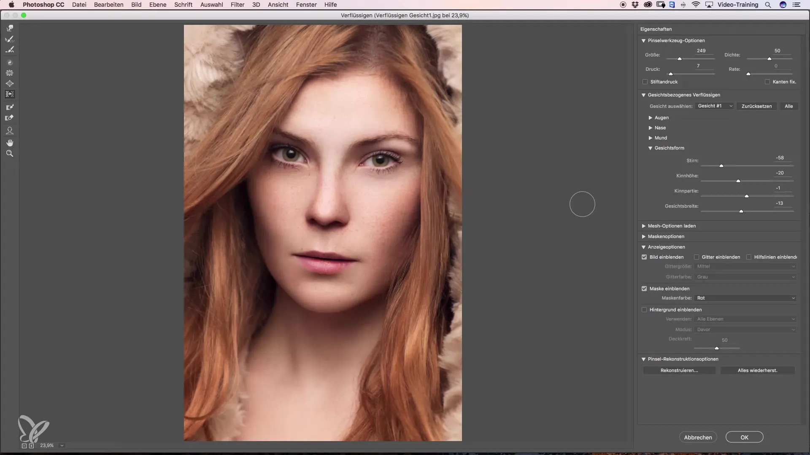
Task: Click the Rekonstruieren... button
Action: (x=679, y=370)
